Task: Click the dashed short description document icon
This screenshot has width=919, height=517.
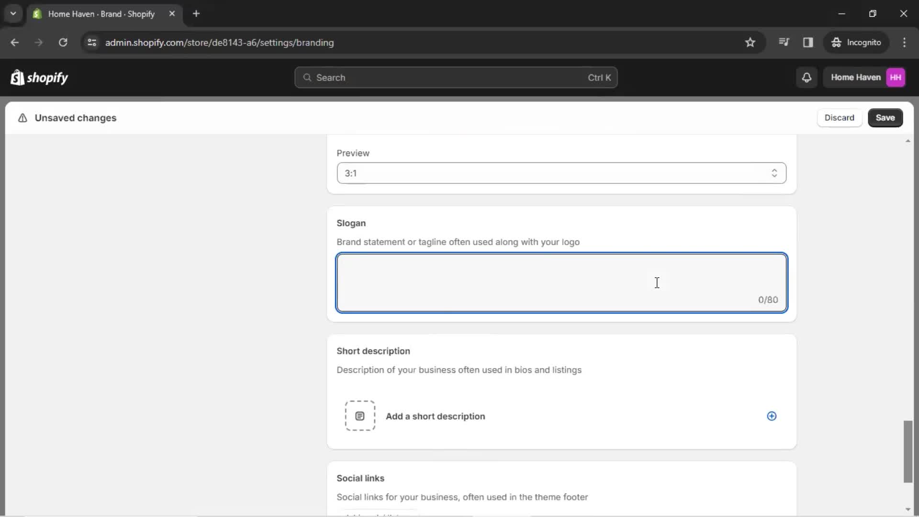Action: tap(360, 416)
